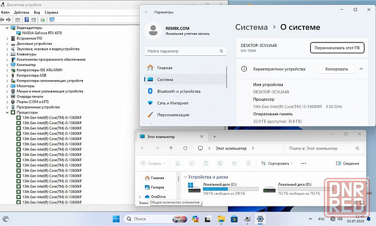Click the blue Help question-mark icon in Device Manager toolbar
Image resolution: width=376 pixels, height=226 pixels.
26,20
